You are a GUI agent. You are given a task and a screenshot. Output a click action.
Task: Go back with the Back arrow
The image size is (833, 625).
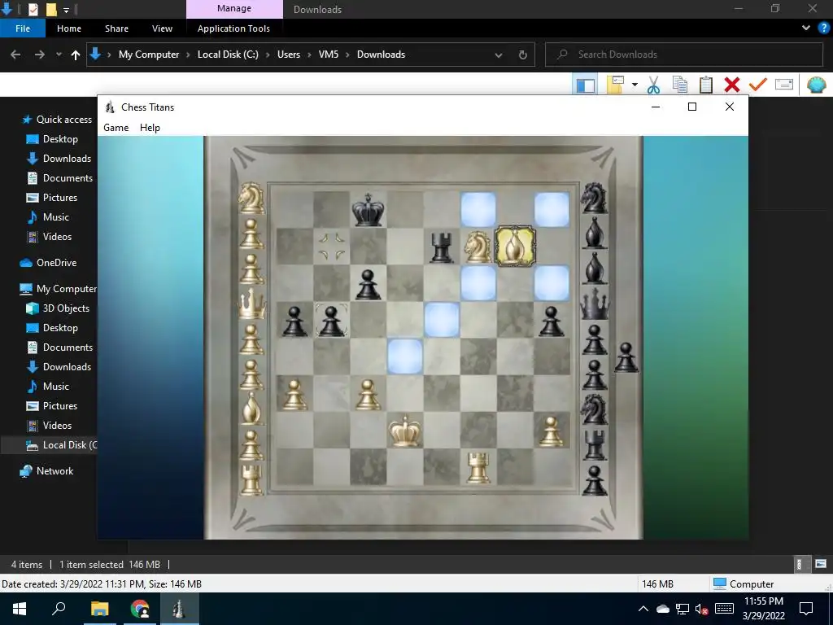tap(15, 55)
